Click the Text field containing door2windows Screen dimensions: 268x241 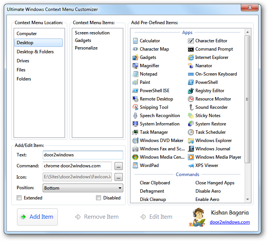[x=83, y=155]
